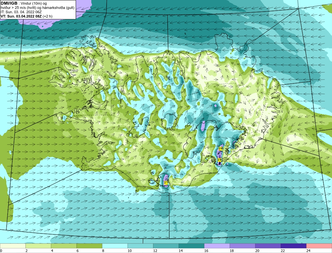This screenshot has height=253, width=332.
Task: Pick the 16–18 lavender scale swatch
Action: 217,246
